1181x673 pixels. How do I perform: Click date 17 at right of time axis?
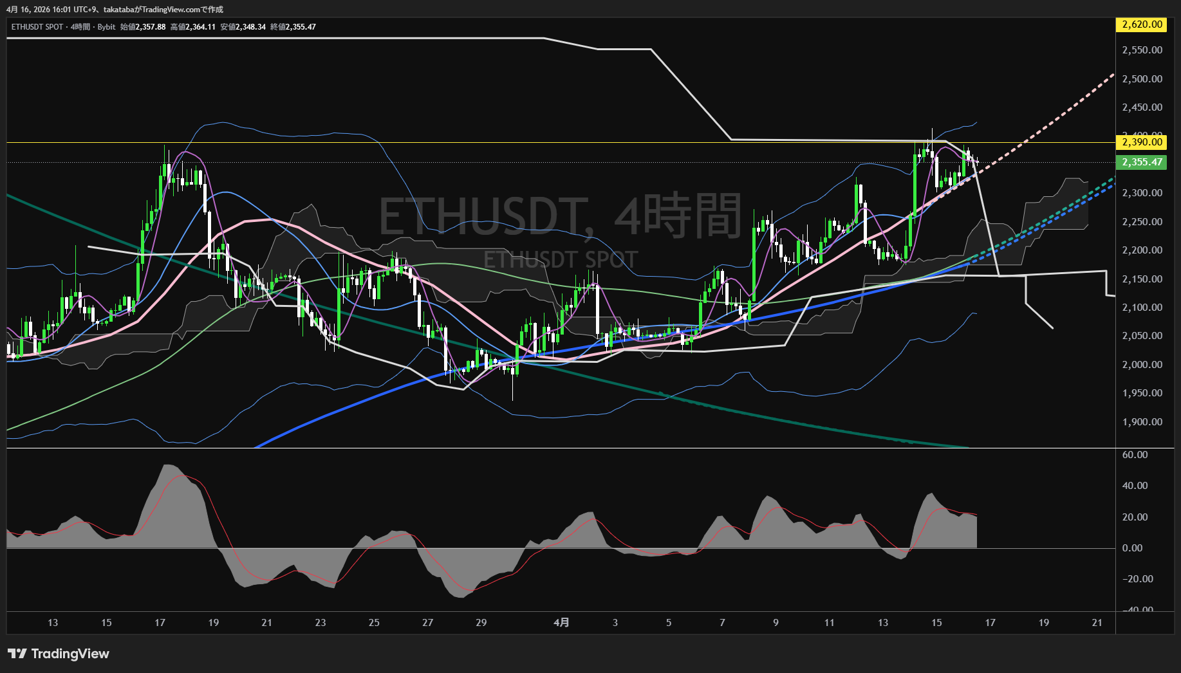click(990, 622)
